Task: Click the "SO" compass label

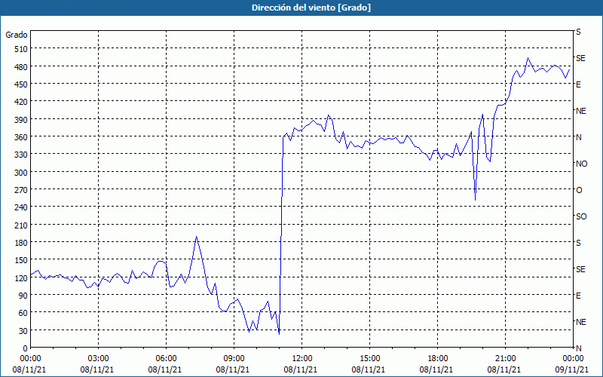Action: click(581, 216)
